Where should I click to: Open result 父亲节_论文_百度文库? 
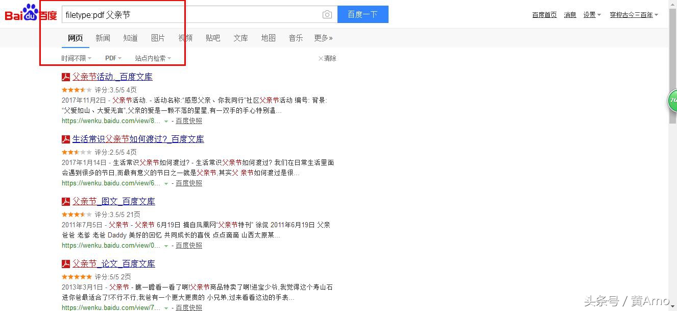tap(113, 264)
